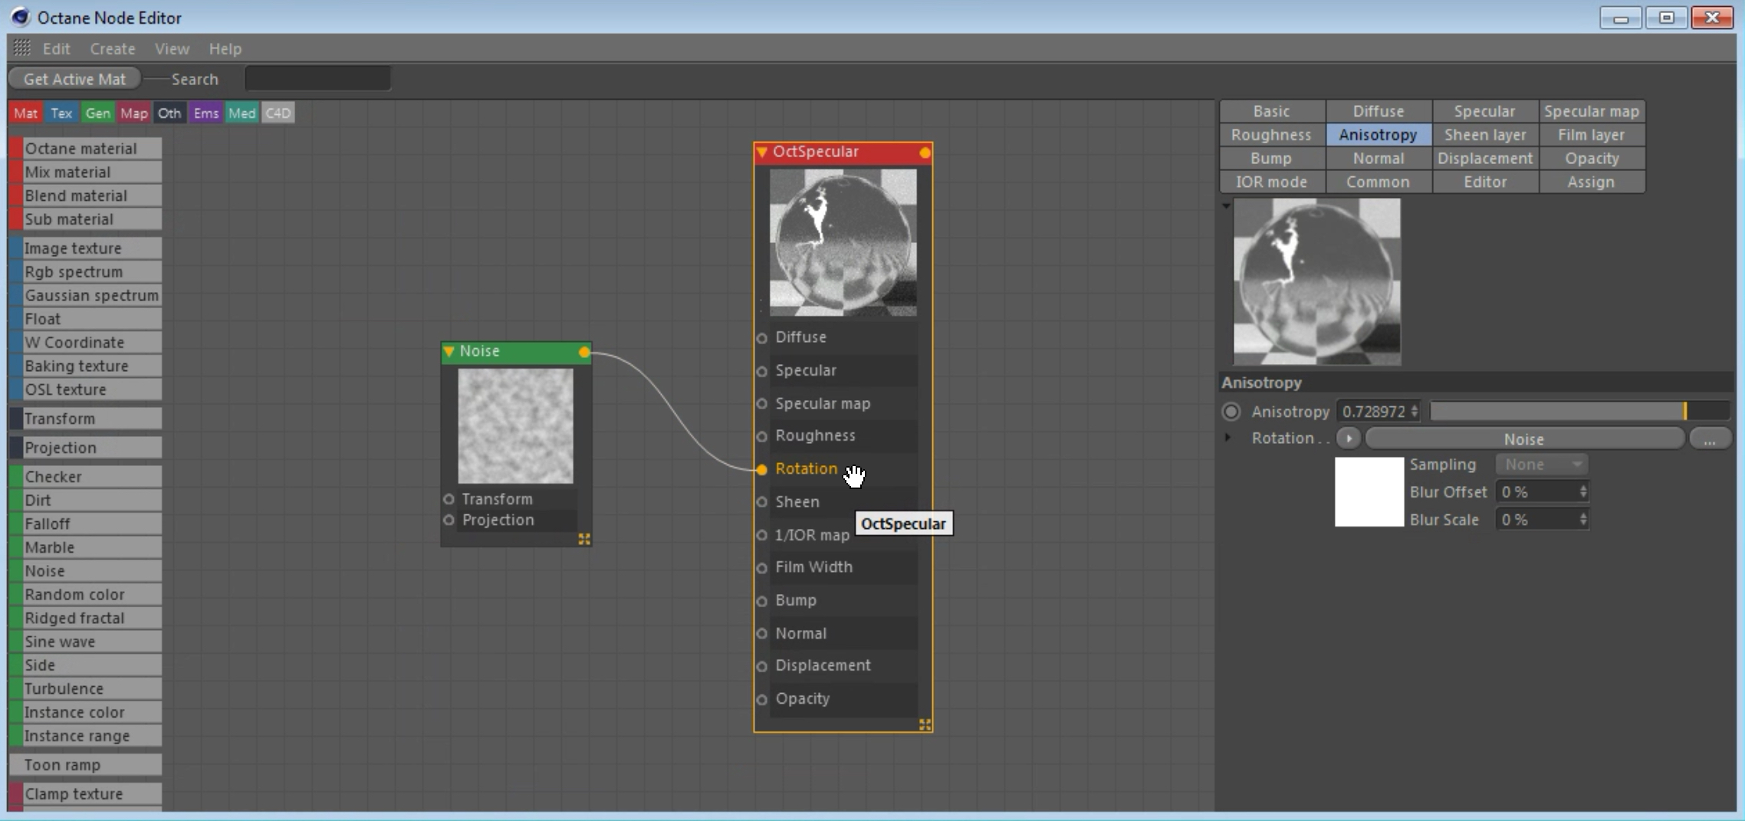Click the Noise texture button for Rotation
The width and height of the screenshot is (1745, 821).
coord(1524,439)
